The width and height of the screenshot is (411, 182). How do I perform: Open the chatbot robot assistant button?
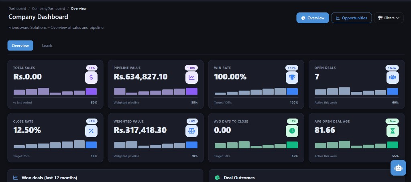(398, 168)
